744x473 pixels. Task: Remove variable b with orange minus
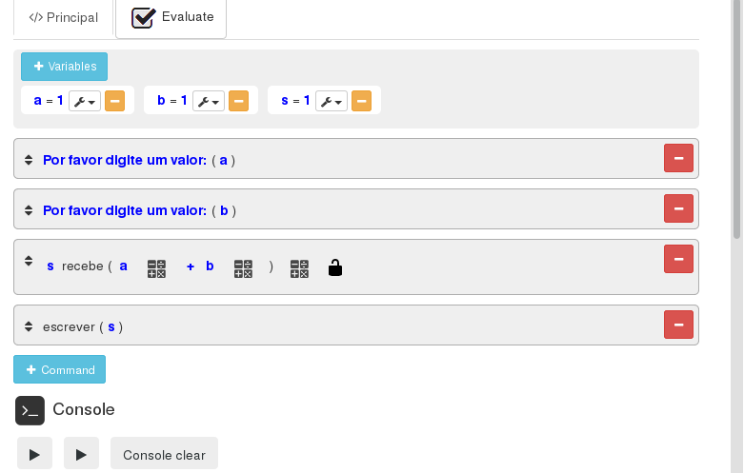(x=238, y=101)
